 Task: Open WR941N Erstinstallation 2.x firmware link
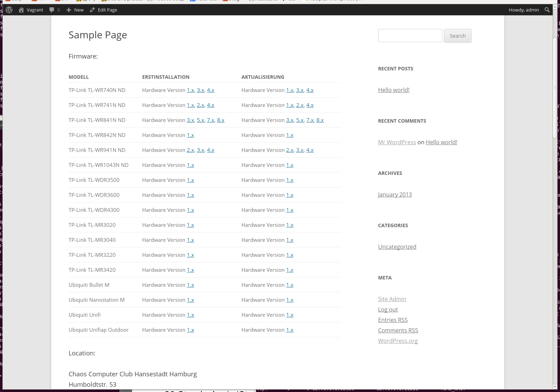coord(190,150)
